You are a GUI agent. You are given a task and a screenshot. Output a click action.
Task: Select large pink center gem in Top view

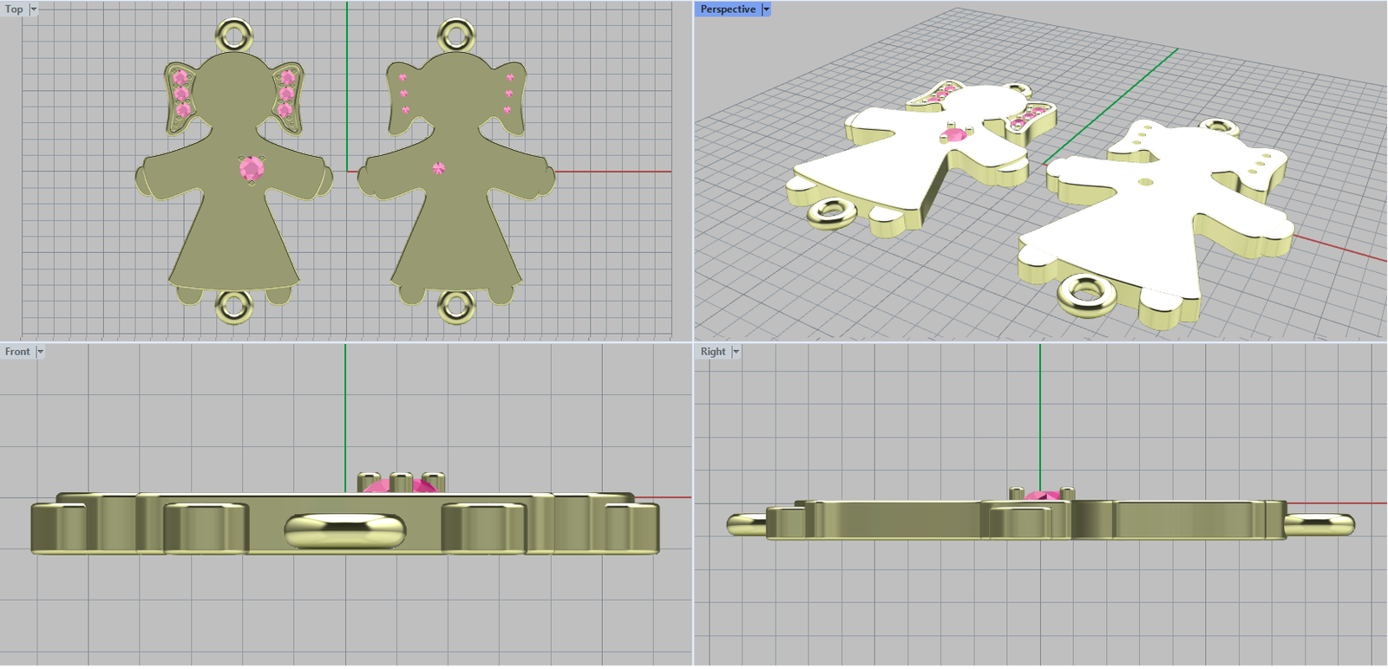click(x=252, y=169)
